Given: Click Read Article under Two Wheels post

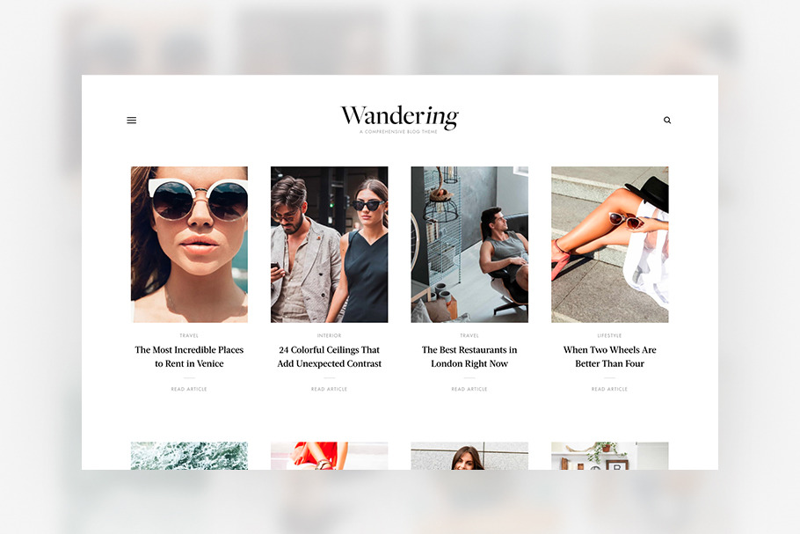Looking at the screenshot, I should click(x=610, y=389).
